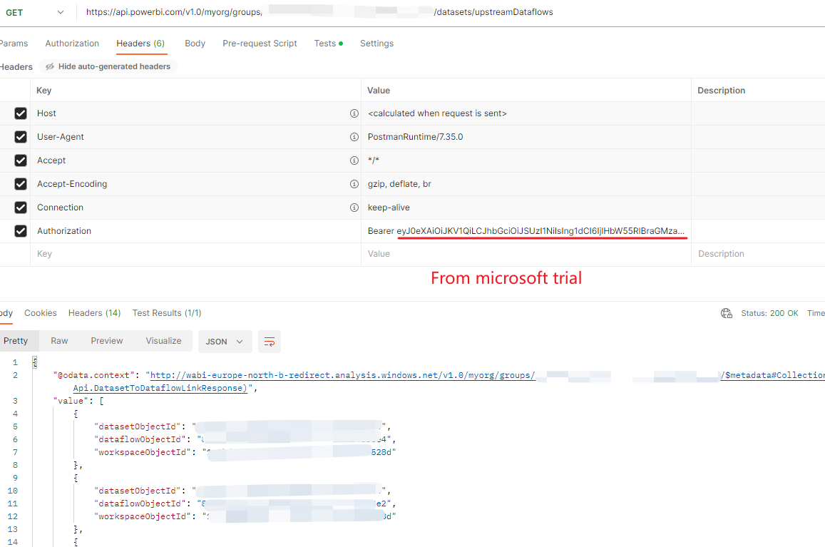825x547 pixels.
Task: Switch to the Params tab
Action: pyautogui.click(x=14, y=44)
